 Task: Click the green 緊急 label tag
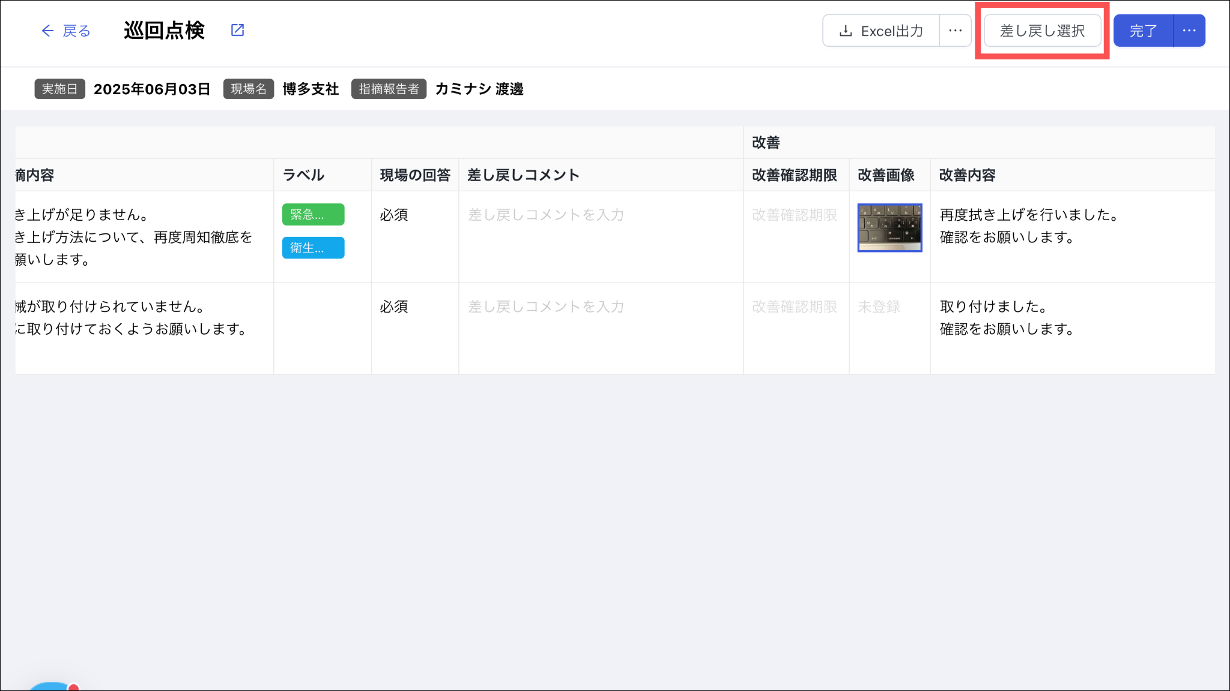313,215
